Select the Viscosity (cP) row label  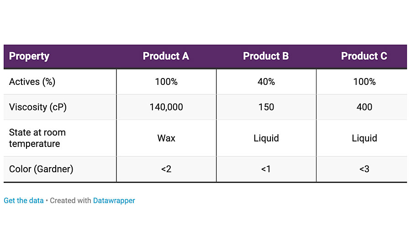point(38,107)
